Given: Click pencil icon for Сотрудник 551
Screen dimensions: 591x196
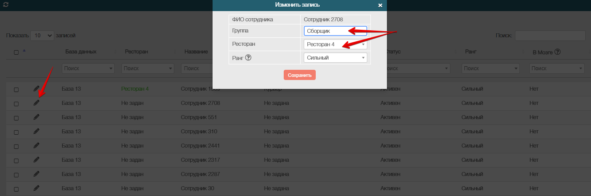Looking at the screenshot, I should tap(36, 117).
